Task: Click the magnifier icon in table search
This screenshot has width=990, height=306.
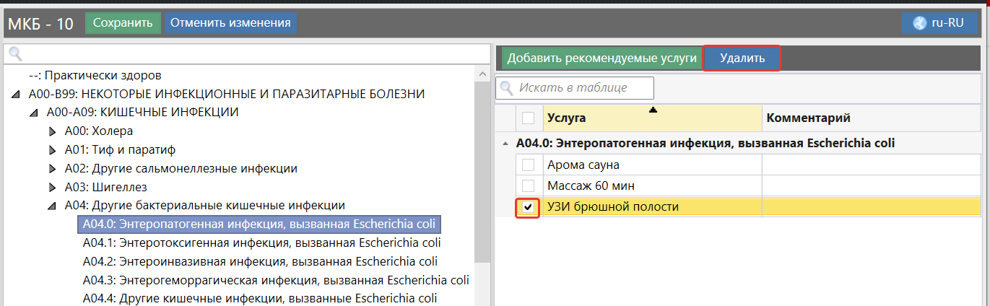Action: point(508,88)
